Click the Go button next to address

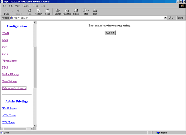pos(172,18)
